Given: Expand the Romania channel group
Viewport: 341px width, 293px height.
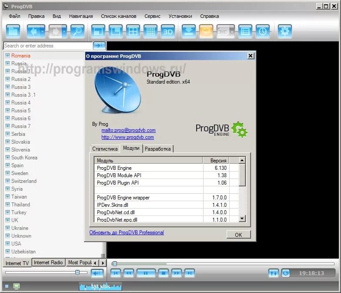Looking at the screenshot, I should [8, 56].
